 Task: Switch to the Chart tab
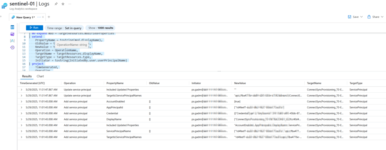[40, 76]
